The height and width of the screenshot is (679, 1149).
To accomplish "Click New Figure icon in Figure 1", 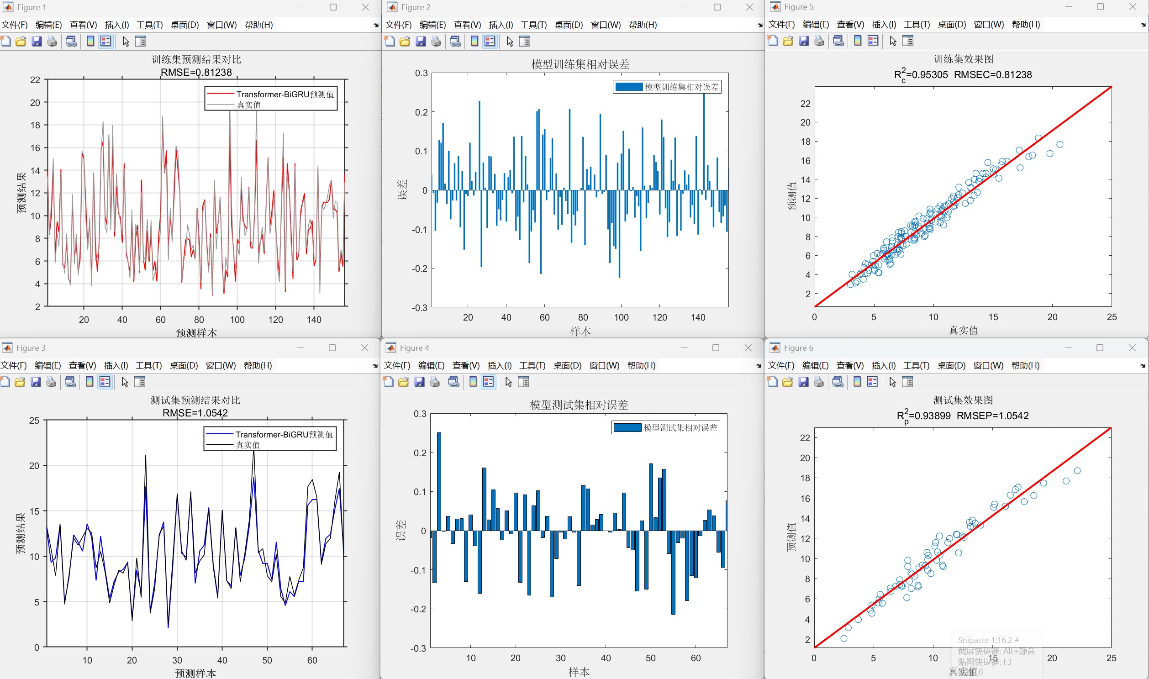I will pos(5,42).
